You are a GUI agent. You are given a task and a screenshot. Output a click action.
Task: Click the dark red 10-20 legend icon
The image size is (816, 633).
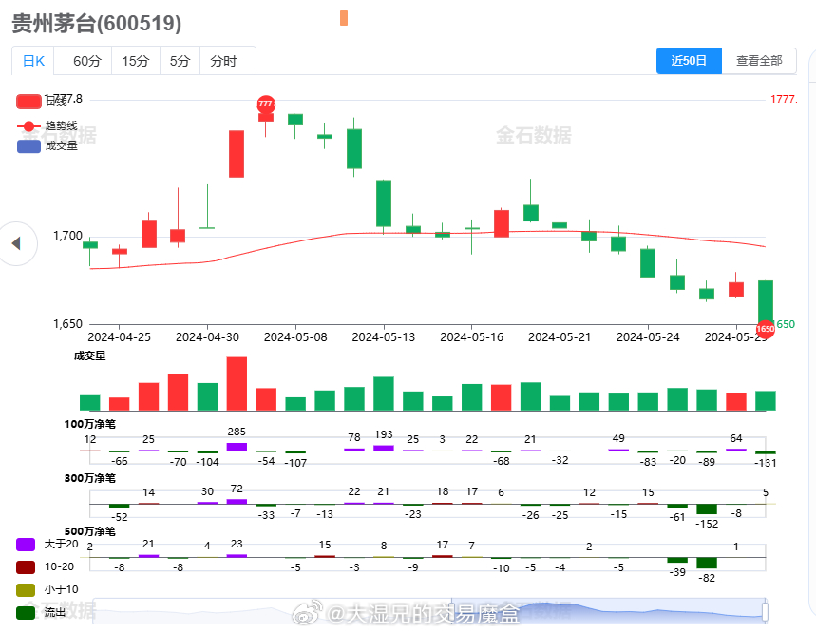tap(26, 566)
